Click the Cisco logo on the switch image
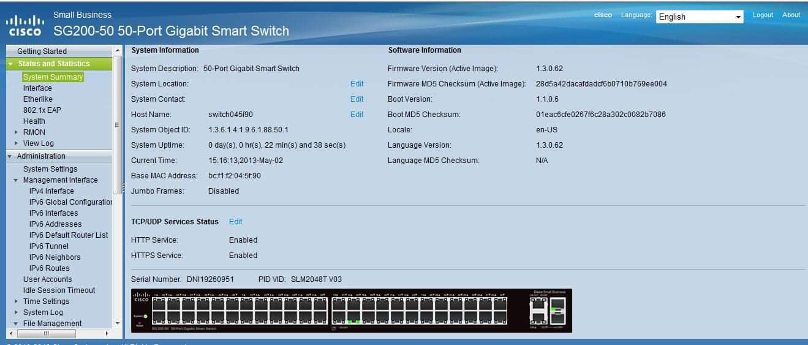 (141, 297)
